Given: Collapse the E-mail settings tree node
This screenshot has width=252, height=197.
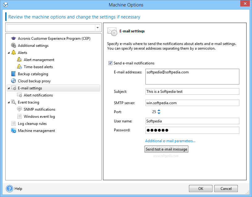Looking at the screenshot, I should 9,88.
